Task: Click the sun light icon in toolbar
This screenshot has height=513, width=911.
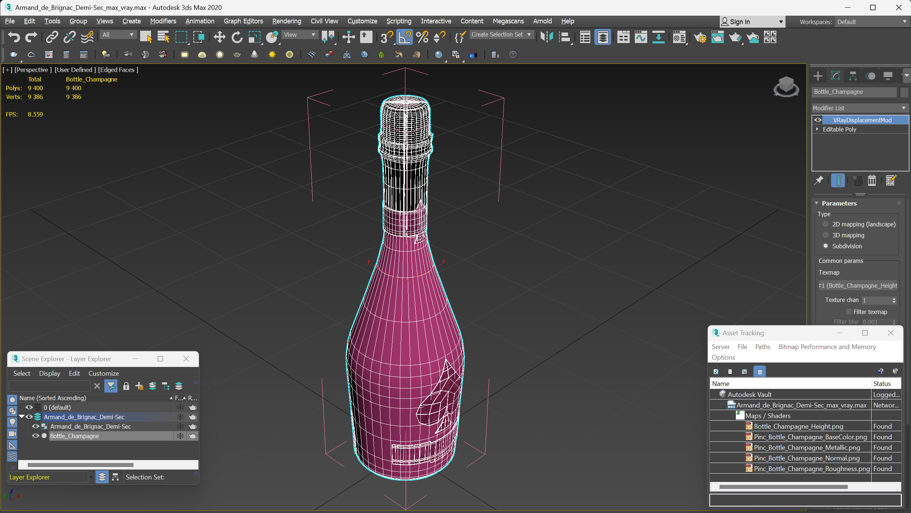Action: point(272,54)
